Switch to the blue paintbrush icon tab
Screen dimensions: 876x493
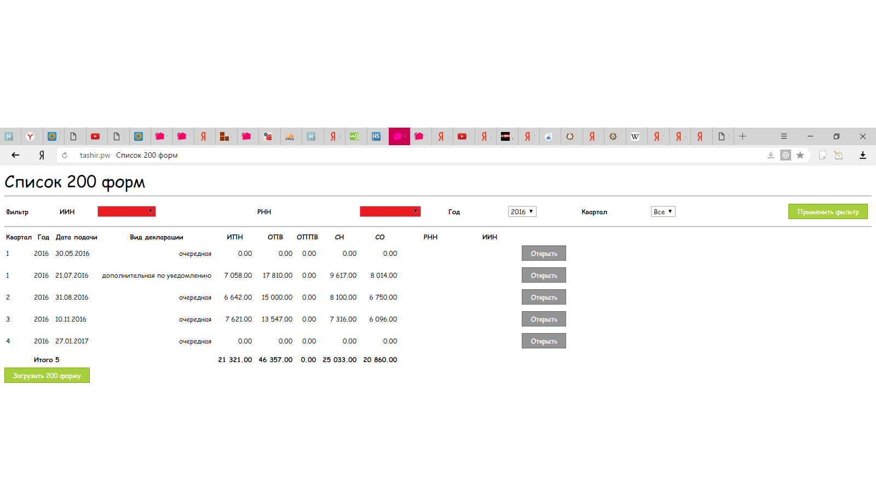click(x=549, y=136)
